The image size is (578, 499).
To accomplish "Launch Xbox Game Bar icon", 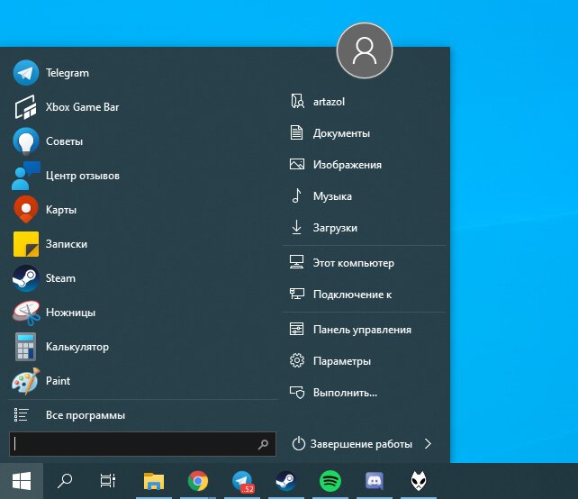I will (x=26, y=107).
